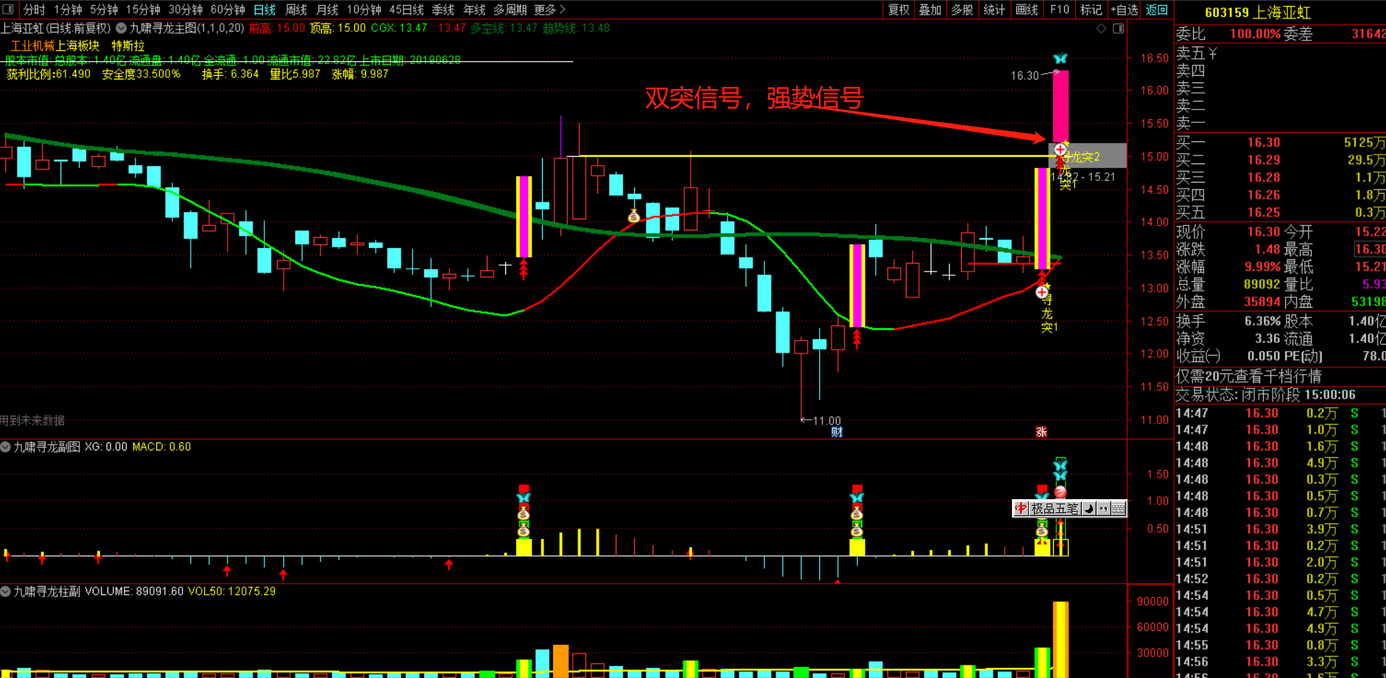Click the +自选 add to watchlist button
Viewport: 1386px width, 678px height.
tap(1125, 10)
